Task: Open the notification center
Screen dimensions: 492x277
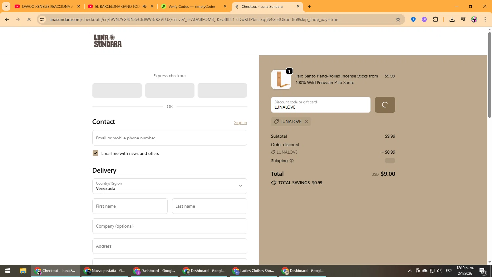Action: 482,271
